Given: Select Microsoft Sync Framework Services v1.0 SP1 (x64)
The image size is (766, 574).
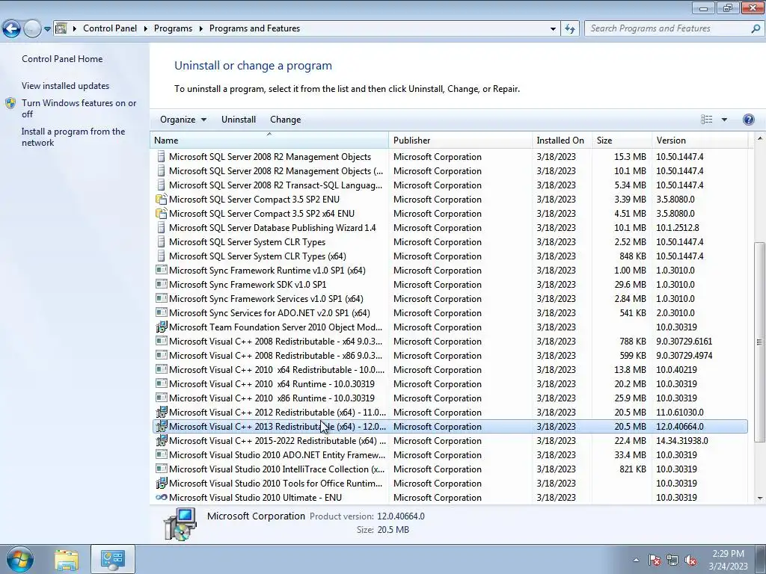Looking at the screenshot, I should [450, 298].
